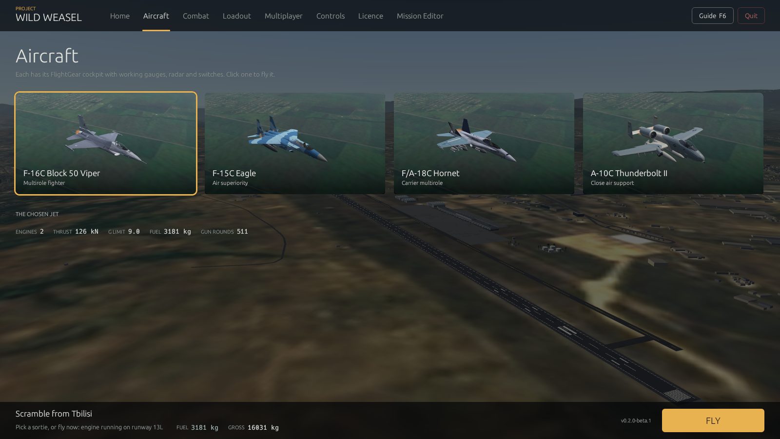Open the Mission Editor tab
Screen dimensions: 780x439
click(420, 16)
